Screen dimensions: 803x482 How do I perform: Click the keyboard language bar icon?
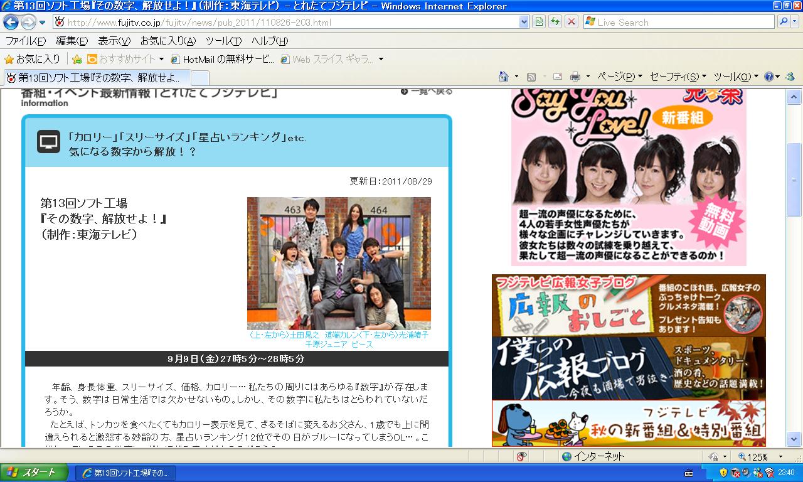pos(689,473)
